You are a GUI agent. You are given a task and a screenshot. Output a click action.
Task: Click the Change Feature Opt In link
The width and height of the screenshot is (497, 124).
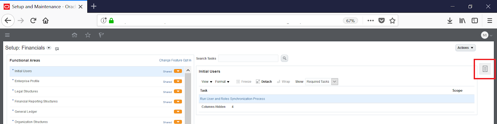[175, 60]
